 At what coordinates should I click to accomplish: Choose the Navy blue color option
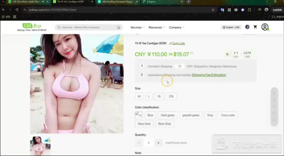[144, 124]
